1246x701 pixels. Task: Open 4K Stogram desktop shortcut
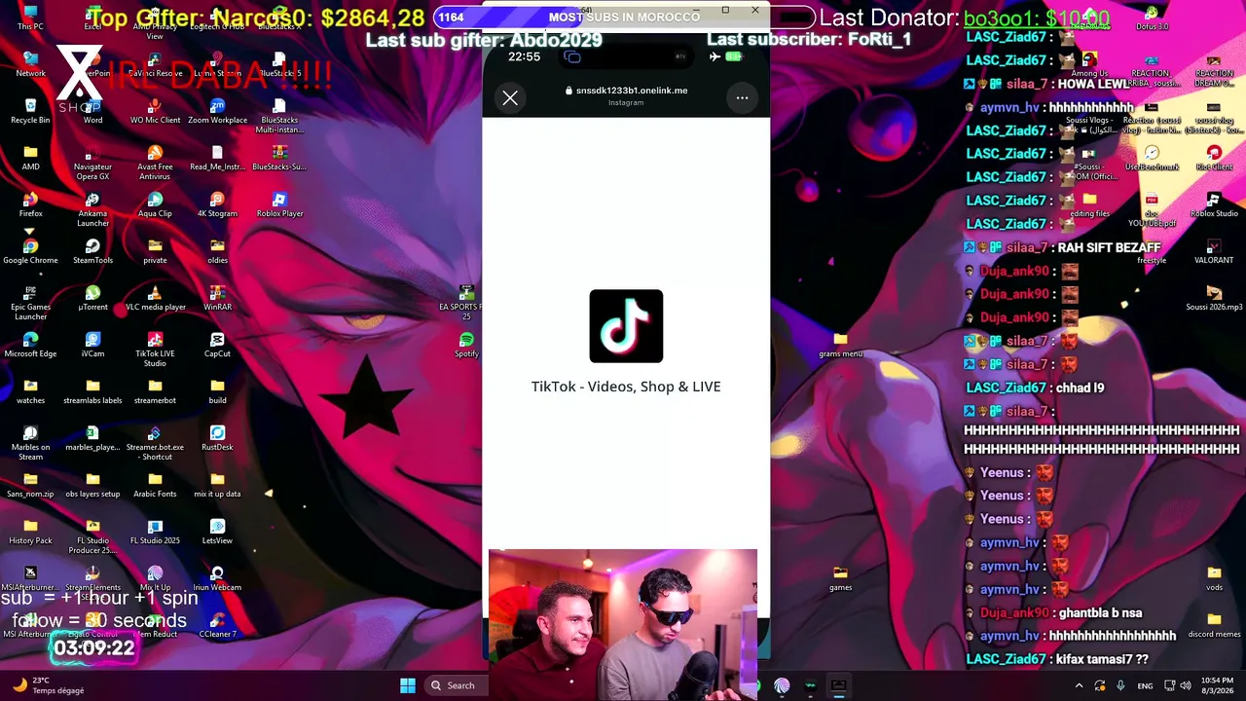tap(217, 203)
